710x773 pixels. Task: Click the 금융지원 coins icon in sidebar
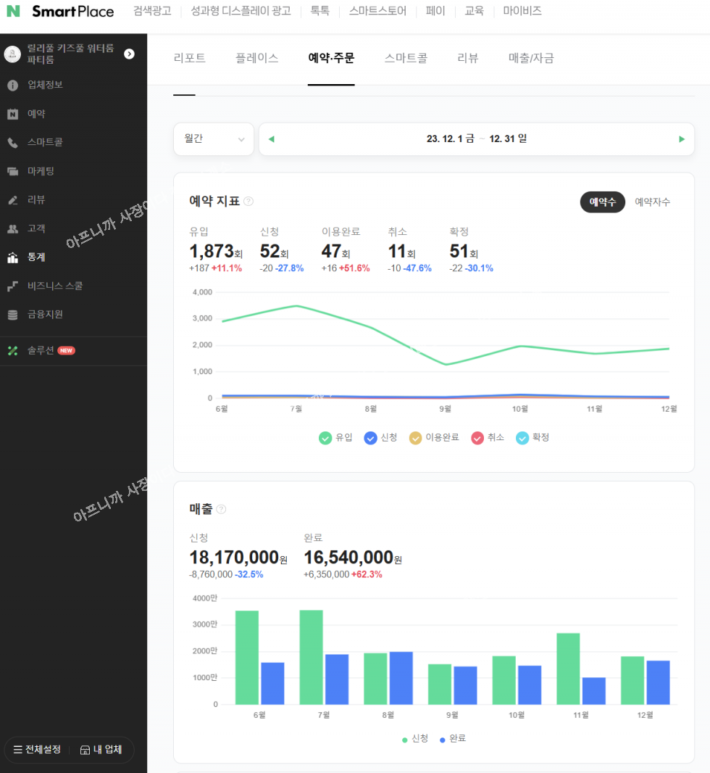12,315
